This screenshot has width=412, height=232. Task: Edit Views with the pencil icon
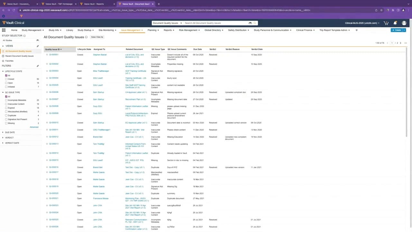pyautogui.click(x=38, y=46)
